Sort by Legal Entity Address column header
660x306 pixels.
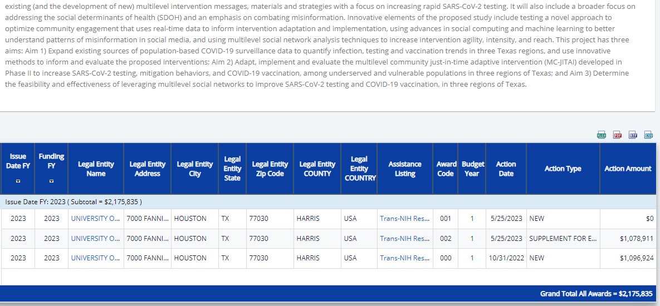[148, 169]
